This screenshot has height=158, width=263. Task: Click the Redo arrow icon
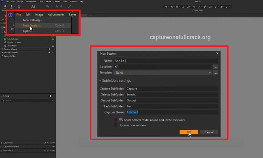coord(61,7)
